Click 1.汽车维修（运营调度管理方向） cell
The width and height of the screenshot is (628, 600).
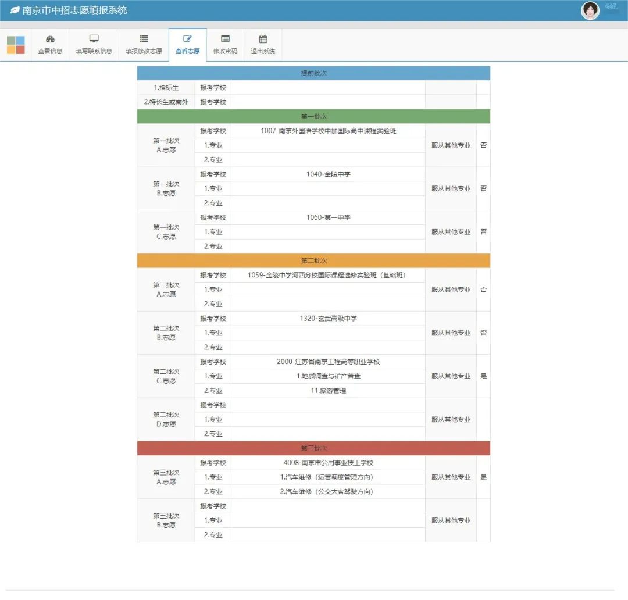tap(329, 477)
